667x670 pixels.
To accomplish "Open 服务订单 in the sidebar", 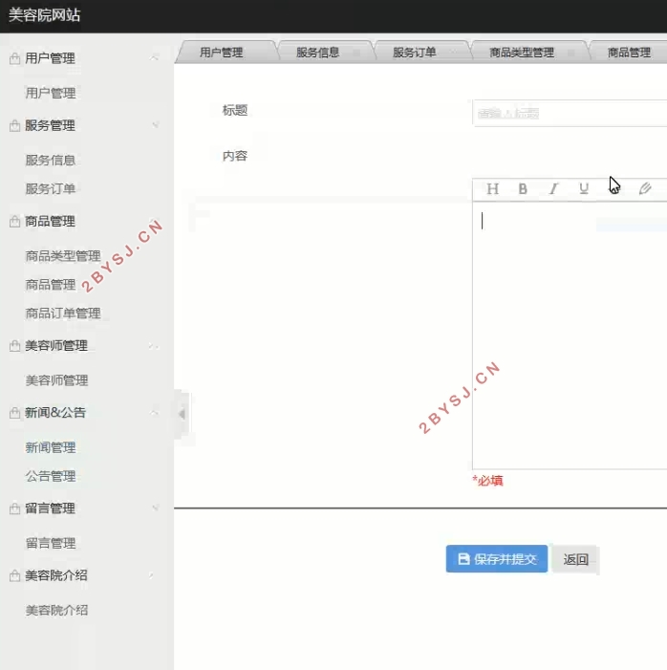I will [x=51, y=188].
